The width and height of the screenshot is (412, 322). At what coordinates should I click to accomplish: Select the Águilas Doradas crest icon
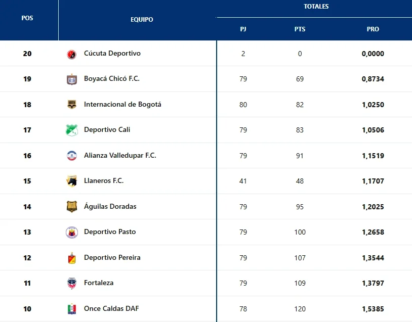click(72, 207)
